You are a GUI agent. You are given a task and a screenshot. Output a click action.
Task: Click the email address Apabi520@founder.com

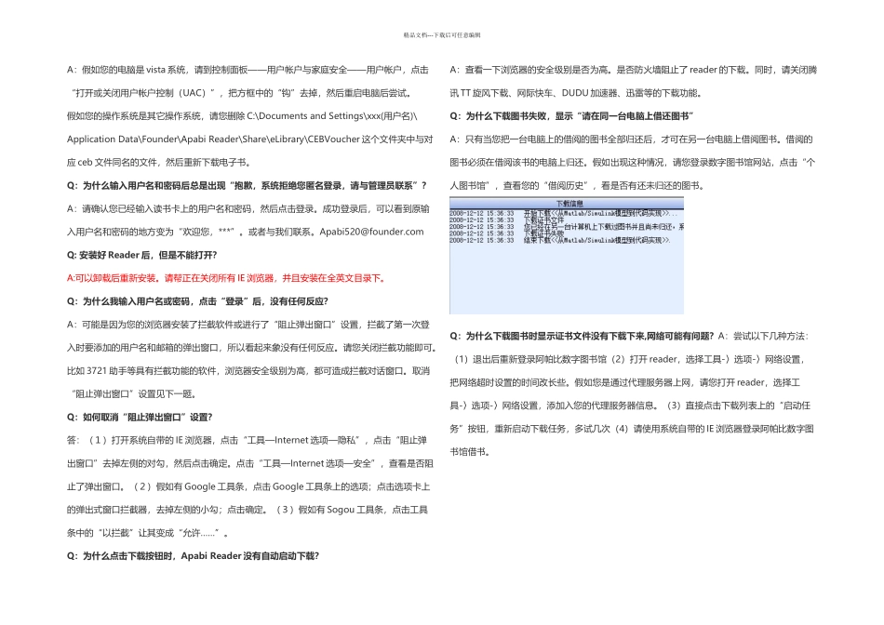(x=371, y=232)
